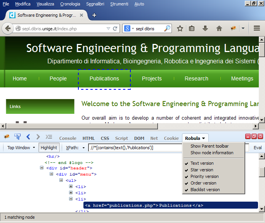Click Firebug's forward history arrow
Screen dimensions: 265x223
pyautogui.click(x=38, y=136)
